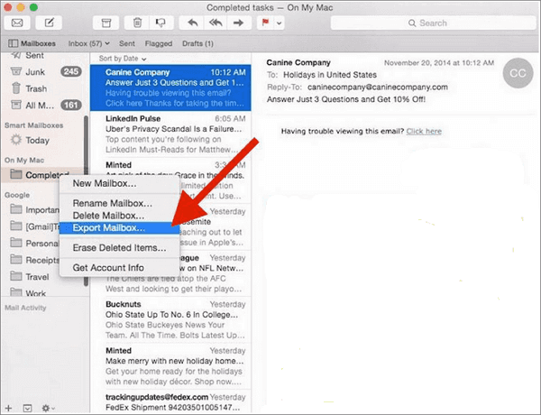Open the Personal folder

coord(34,243)
